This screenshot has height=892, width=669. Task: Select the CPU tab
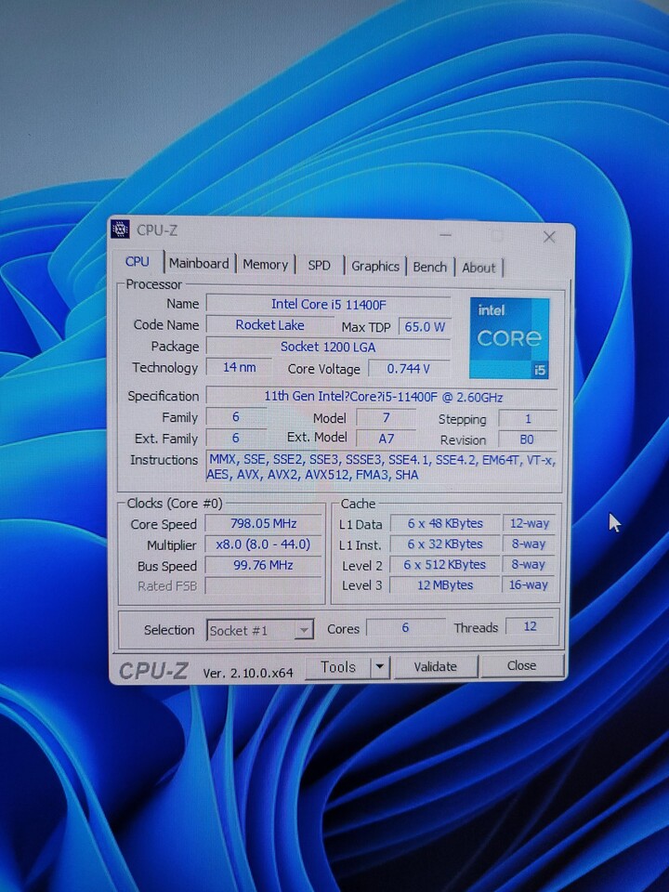138,262
